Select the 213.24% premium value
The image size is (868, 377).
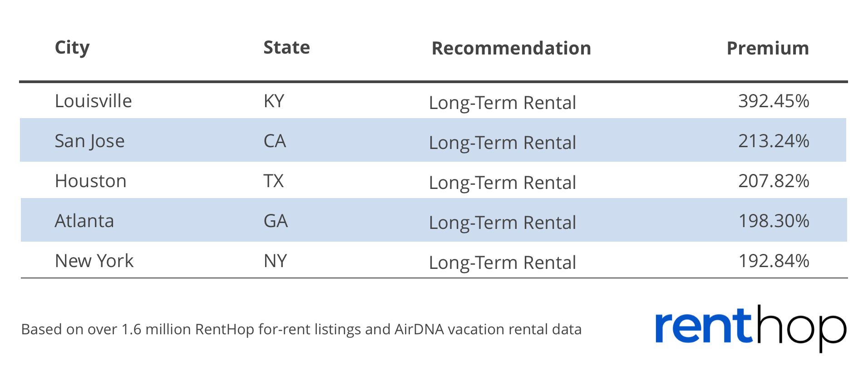click(x=774, y=141)
